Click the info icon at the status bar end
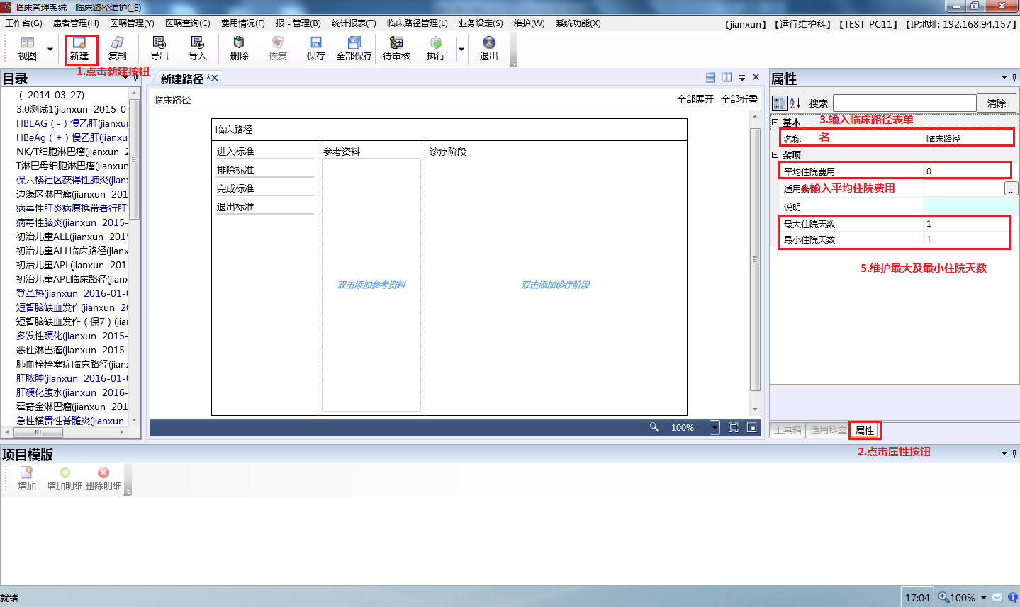This screenshot has height=607, width=1020. coord(1013,597)
